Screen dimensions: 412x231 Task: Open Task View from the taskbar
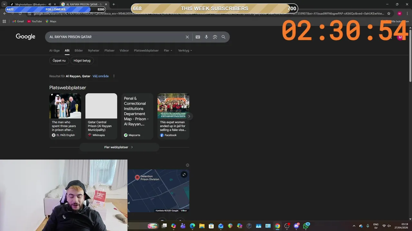click(x=164, y=226)
